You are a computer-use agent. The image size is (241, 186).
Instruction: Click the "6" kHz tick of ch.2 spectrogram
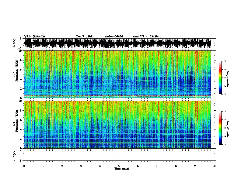(21, 120)
